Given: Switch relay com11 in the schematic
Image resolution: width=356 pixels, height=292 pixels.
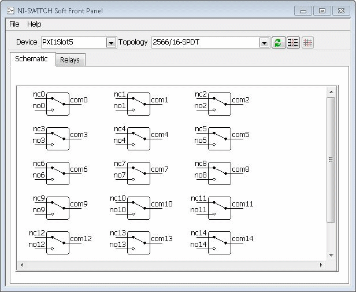Looking at the screenshot, I should (219, 208).
